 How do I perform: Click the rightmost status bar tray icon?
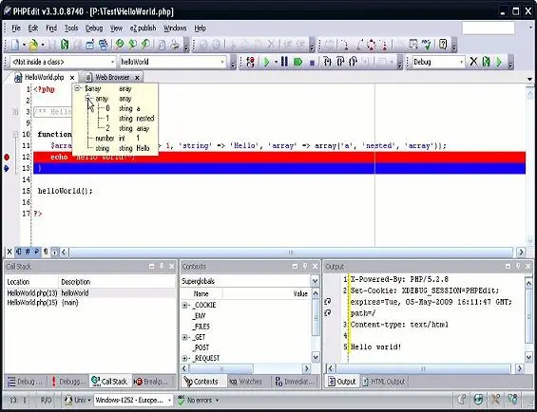tap(512, 399)
